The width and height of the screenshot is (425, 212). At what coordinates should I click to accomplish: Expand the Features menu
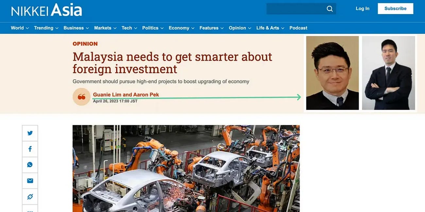pos(212,28)
